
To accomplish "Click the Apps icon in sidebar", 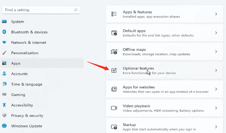I will pos(4,63).
